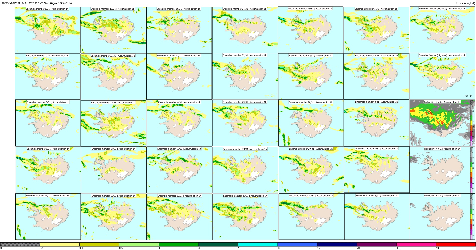The image size is (476, 250).
Task: Click the Ensemble member 13/31 map
Action: 113,123
